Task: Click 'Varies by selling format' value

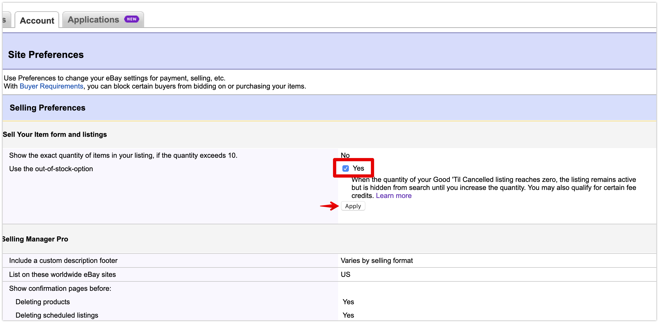Action: coord(377,260)
